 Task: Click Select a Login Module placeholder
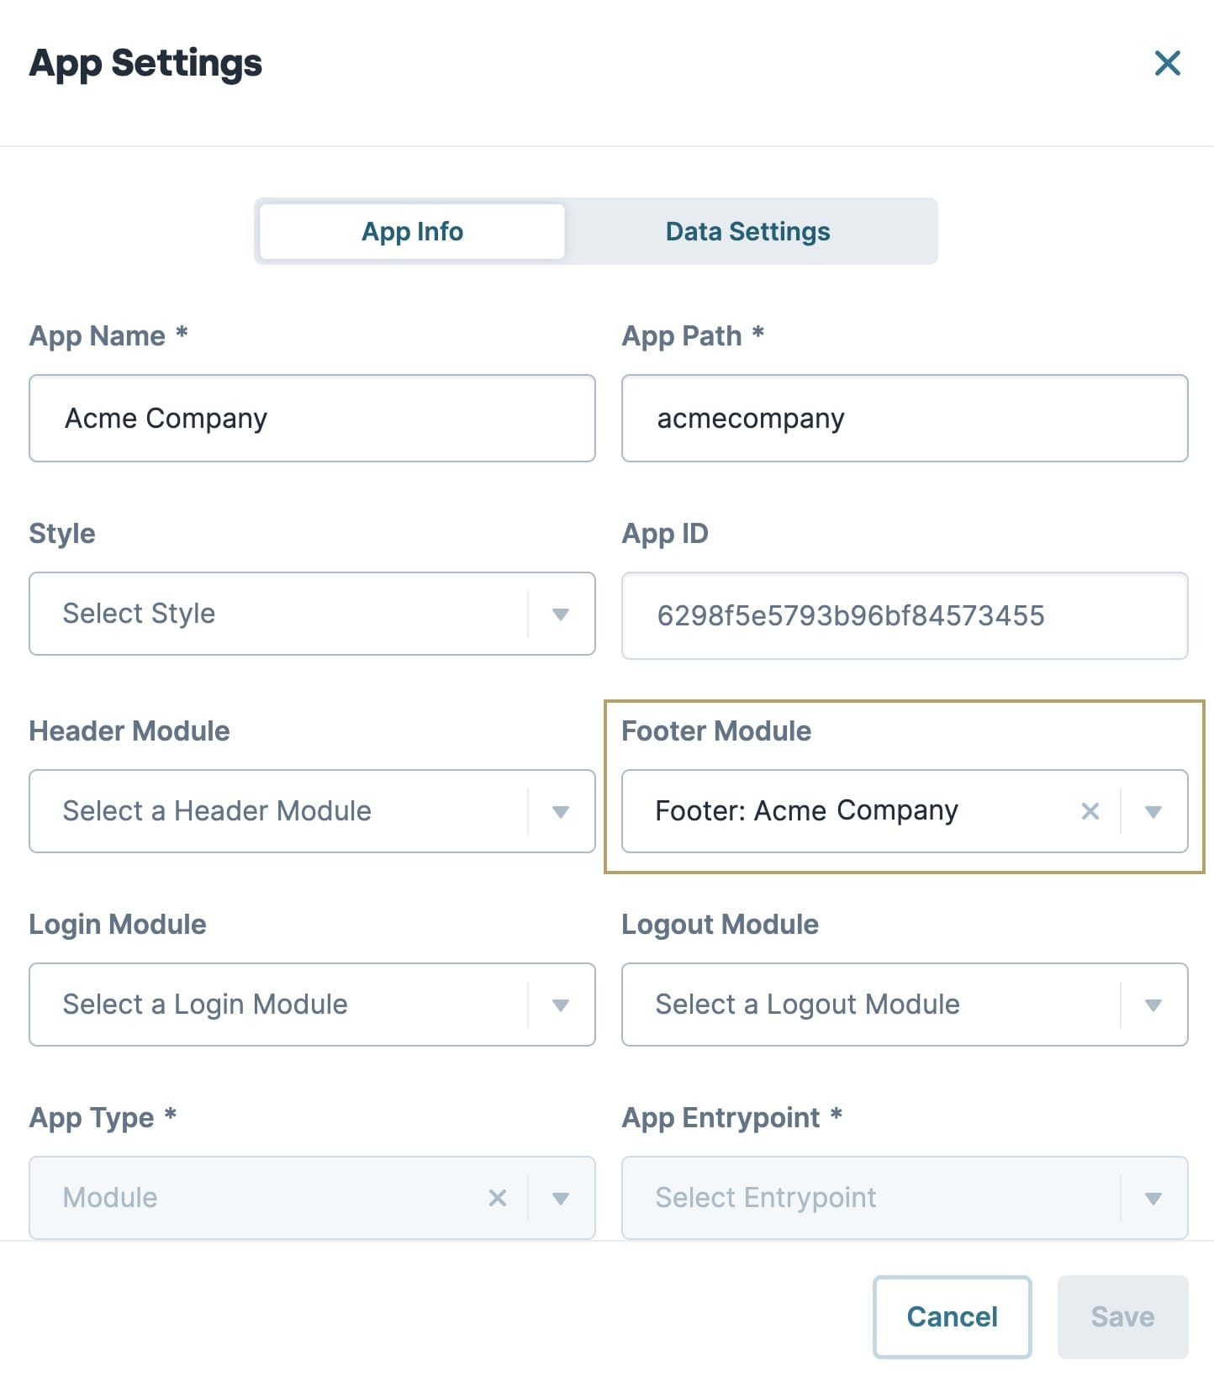point(205,1005)
